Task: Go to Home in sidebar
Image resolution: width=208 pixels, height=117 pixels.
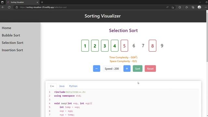Action: coord(6,28)
